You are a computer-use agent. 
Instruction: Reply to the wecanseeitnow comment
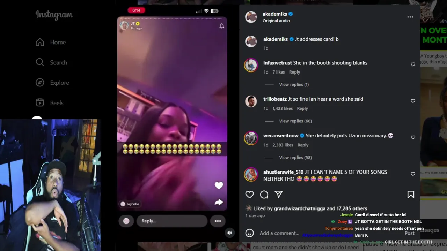[303, 145]
